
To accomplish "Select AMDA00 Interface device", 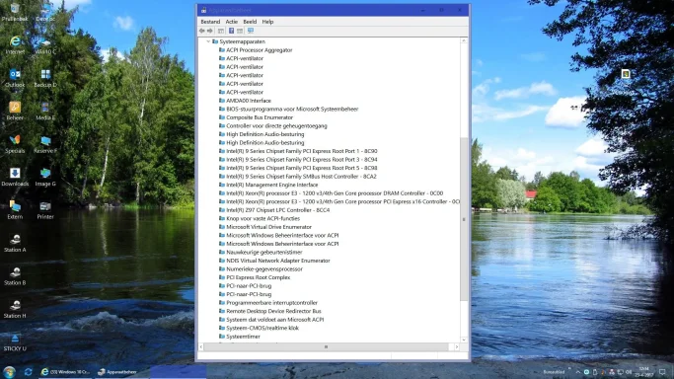I will pos(249,101).
